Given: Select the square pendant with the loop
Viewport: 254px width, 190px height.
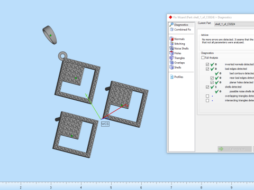Looking at the screenshot, I should coord(77,78).
